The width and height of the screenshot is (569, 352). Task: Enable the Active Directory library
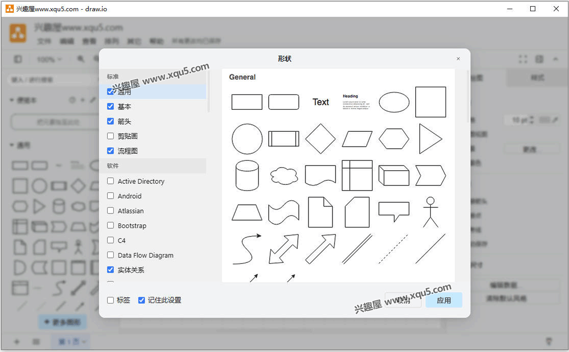click(110, 181)
